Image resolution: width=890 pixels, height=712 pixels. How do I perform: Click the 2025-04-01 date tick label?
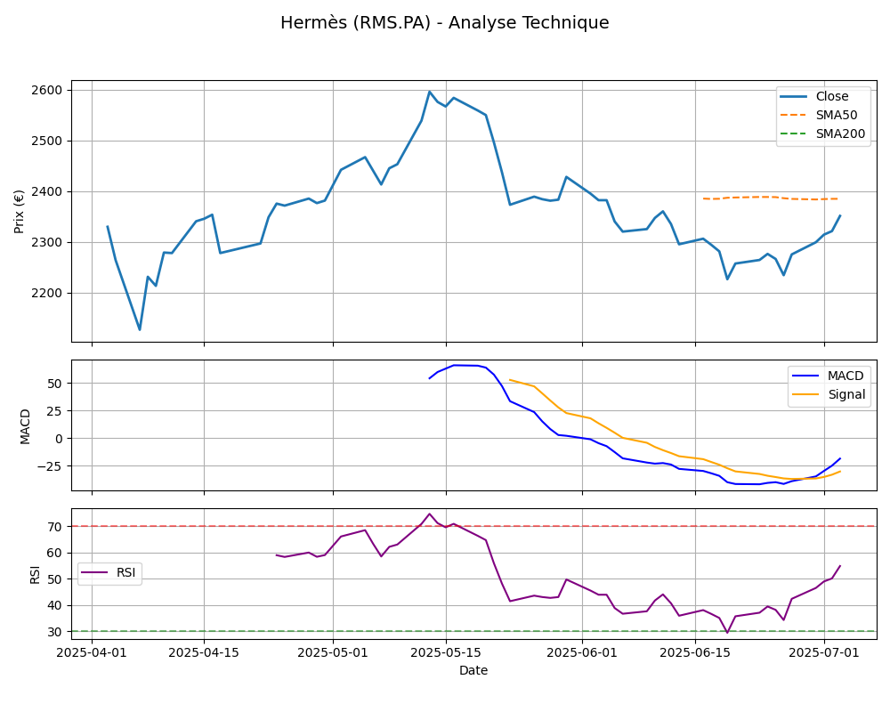(92, 652)
